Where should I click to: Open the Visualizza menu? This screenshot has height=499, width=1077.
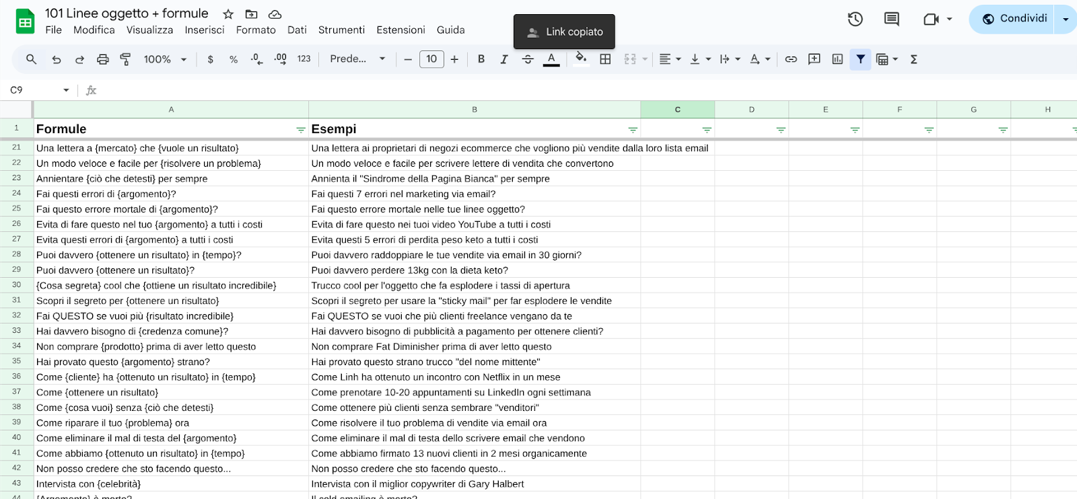click(x=149, y=30)
